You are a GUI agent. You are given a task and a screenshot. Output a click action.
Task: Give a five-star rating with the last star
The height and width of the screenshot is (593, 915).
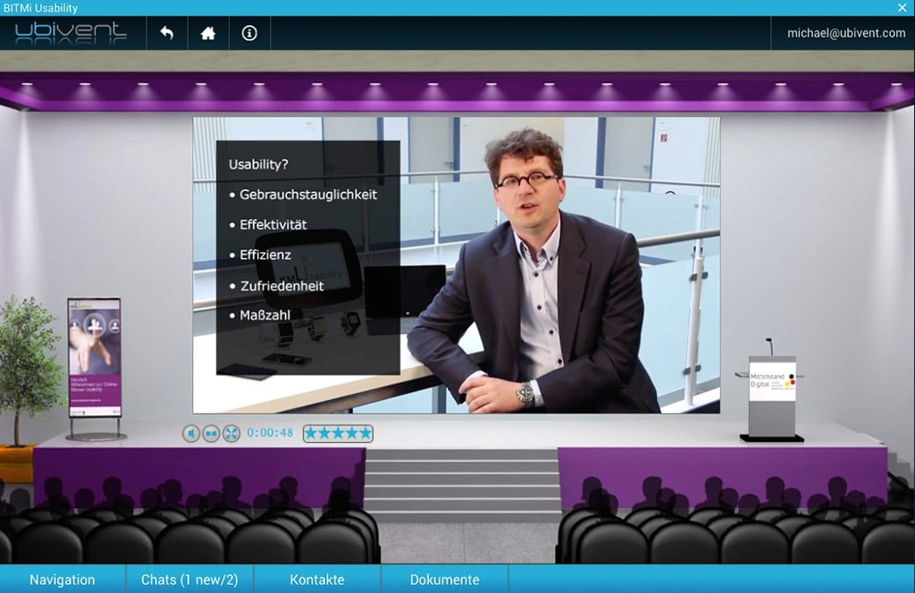tap(365, 433)
